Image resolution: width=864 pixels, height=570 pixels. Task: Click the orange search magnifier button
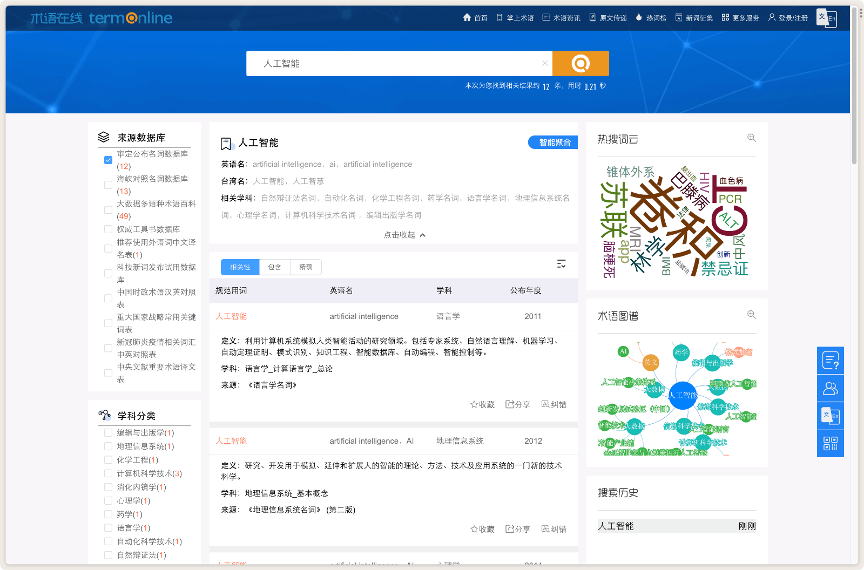[x=580, y=63]
